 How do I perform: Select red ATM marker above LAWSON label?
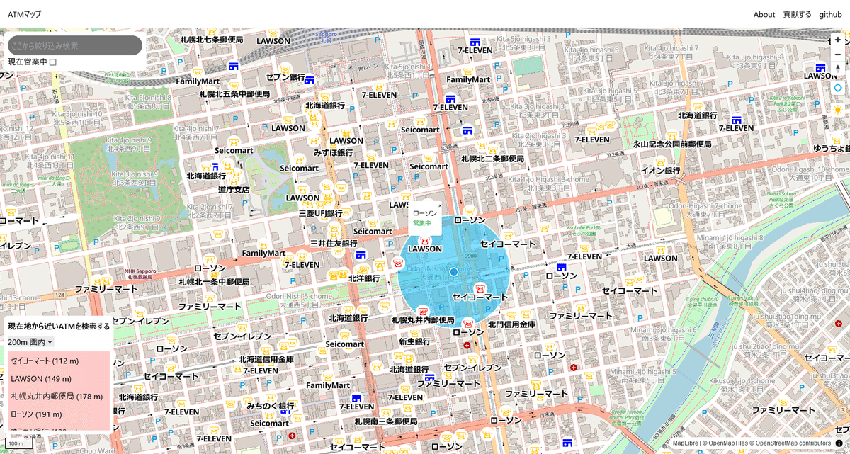[425, 241]
